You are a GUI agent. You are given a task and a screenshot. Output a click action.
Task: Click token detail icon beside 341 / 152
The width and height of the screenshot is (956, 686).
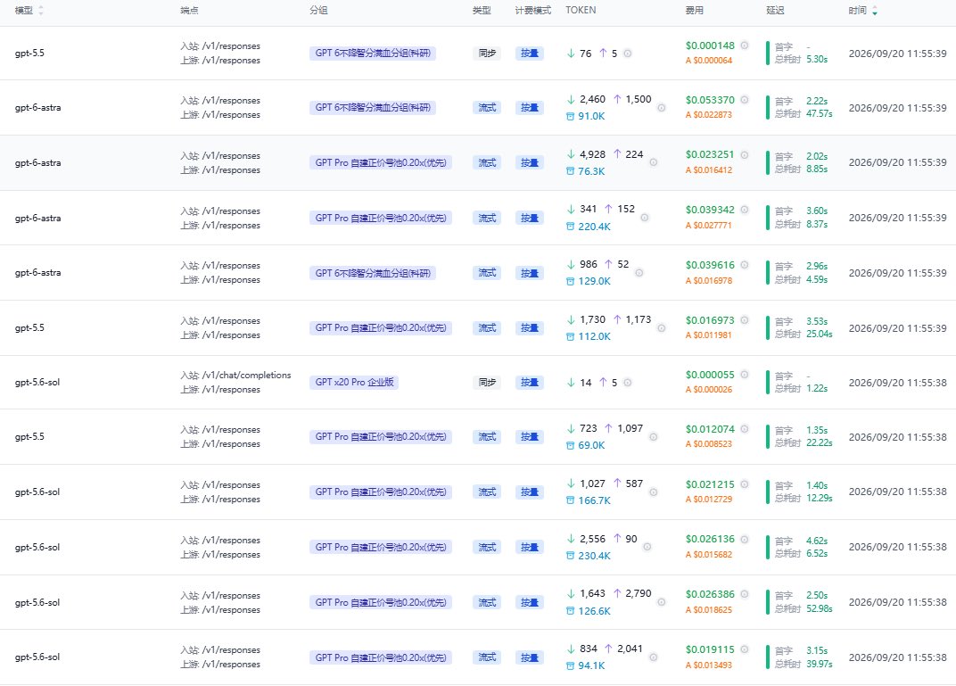[x=645, y=218]
